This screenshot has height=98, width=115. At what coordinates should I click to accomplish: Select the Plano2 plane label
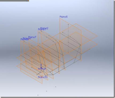[44, 28]
